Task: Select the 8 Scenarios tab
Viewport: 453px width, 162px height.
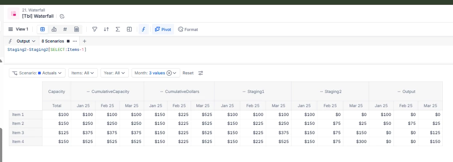Action: [x=53, y=41]
